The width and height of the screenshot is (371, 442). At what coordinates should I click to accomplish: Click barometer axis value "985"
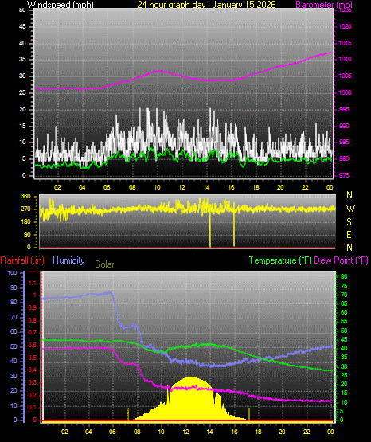click(344, 142)
